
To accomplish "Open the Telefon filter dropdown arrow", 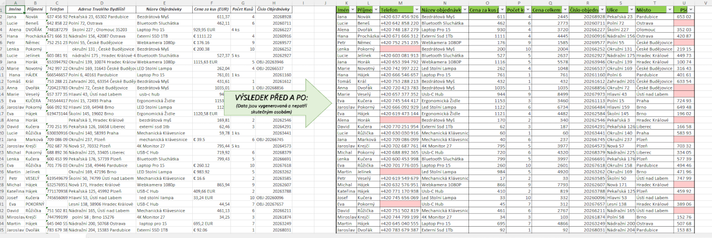I will click(416, 9).
